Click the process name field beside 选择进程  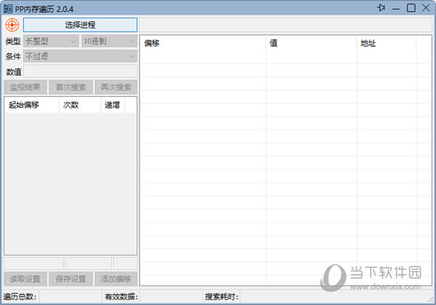click(x=286, y=25)
